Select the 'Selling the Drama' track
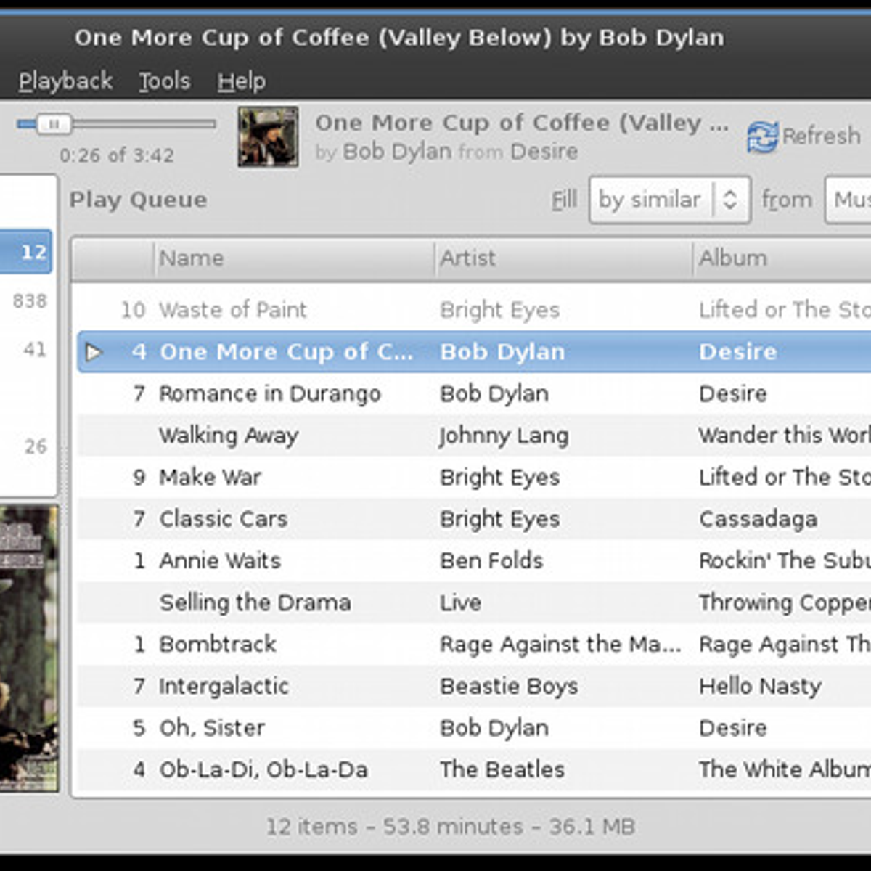Viewport: 871px width, 871px height. (474, 602)
